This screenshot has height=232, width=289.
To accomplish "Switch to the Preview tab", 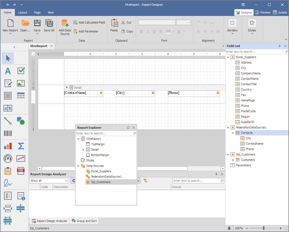I will (x=263, y=12).
